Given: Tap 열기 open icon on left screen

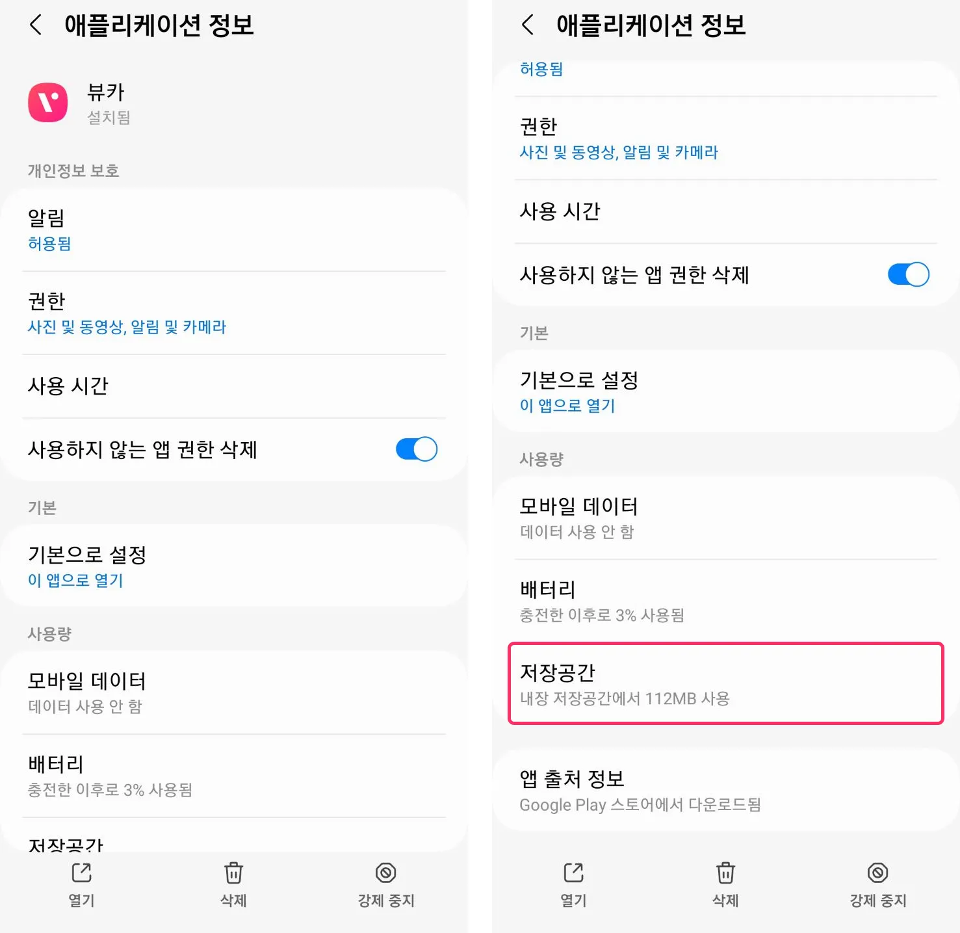Looking at the screenshot, I should pyautogui.click(x=82, y=873).
